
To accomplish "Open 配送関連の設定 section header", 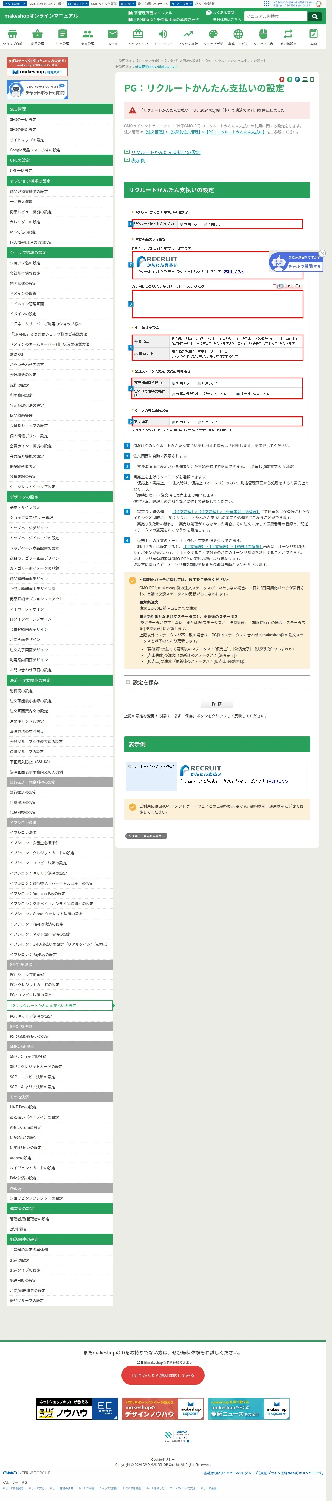I will [x=59, y=1240].
